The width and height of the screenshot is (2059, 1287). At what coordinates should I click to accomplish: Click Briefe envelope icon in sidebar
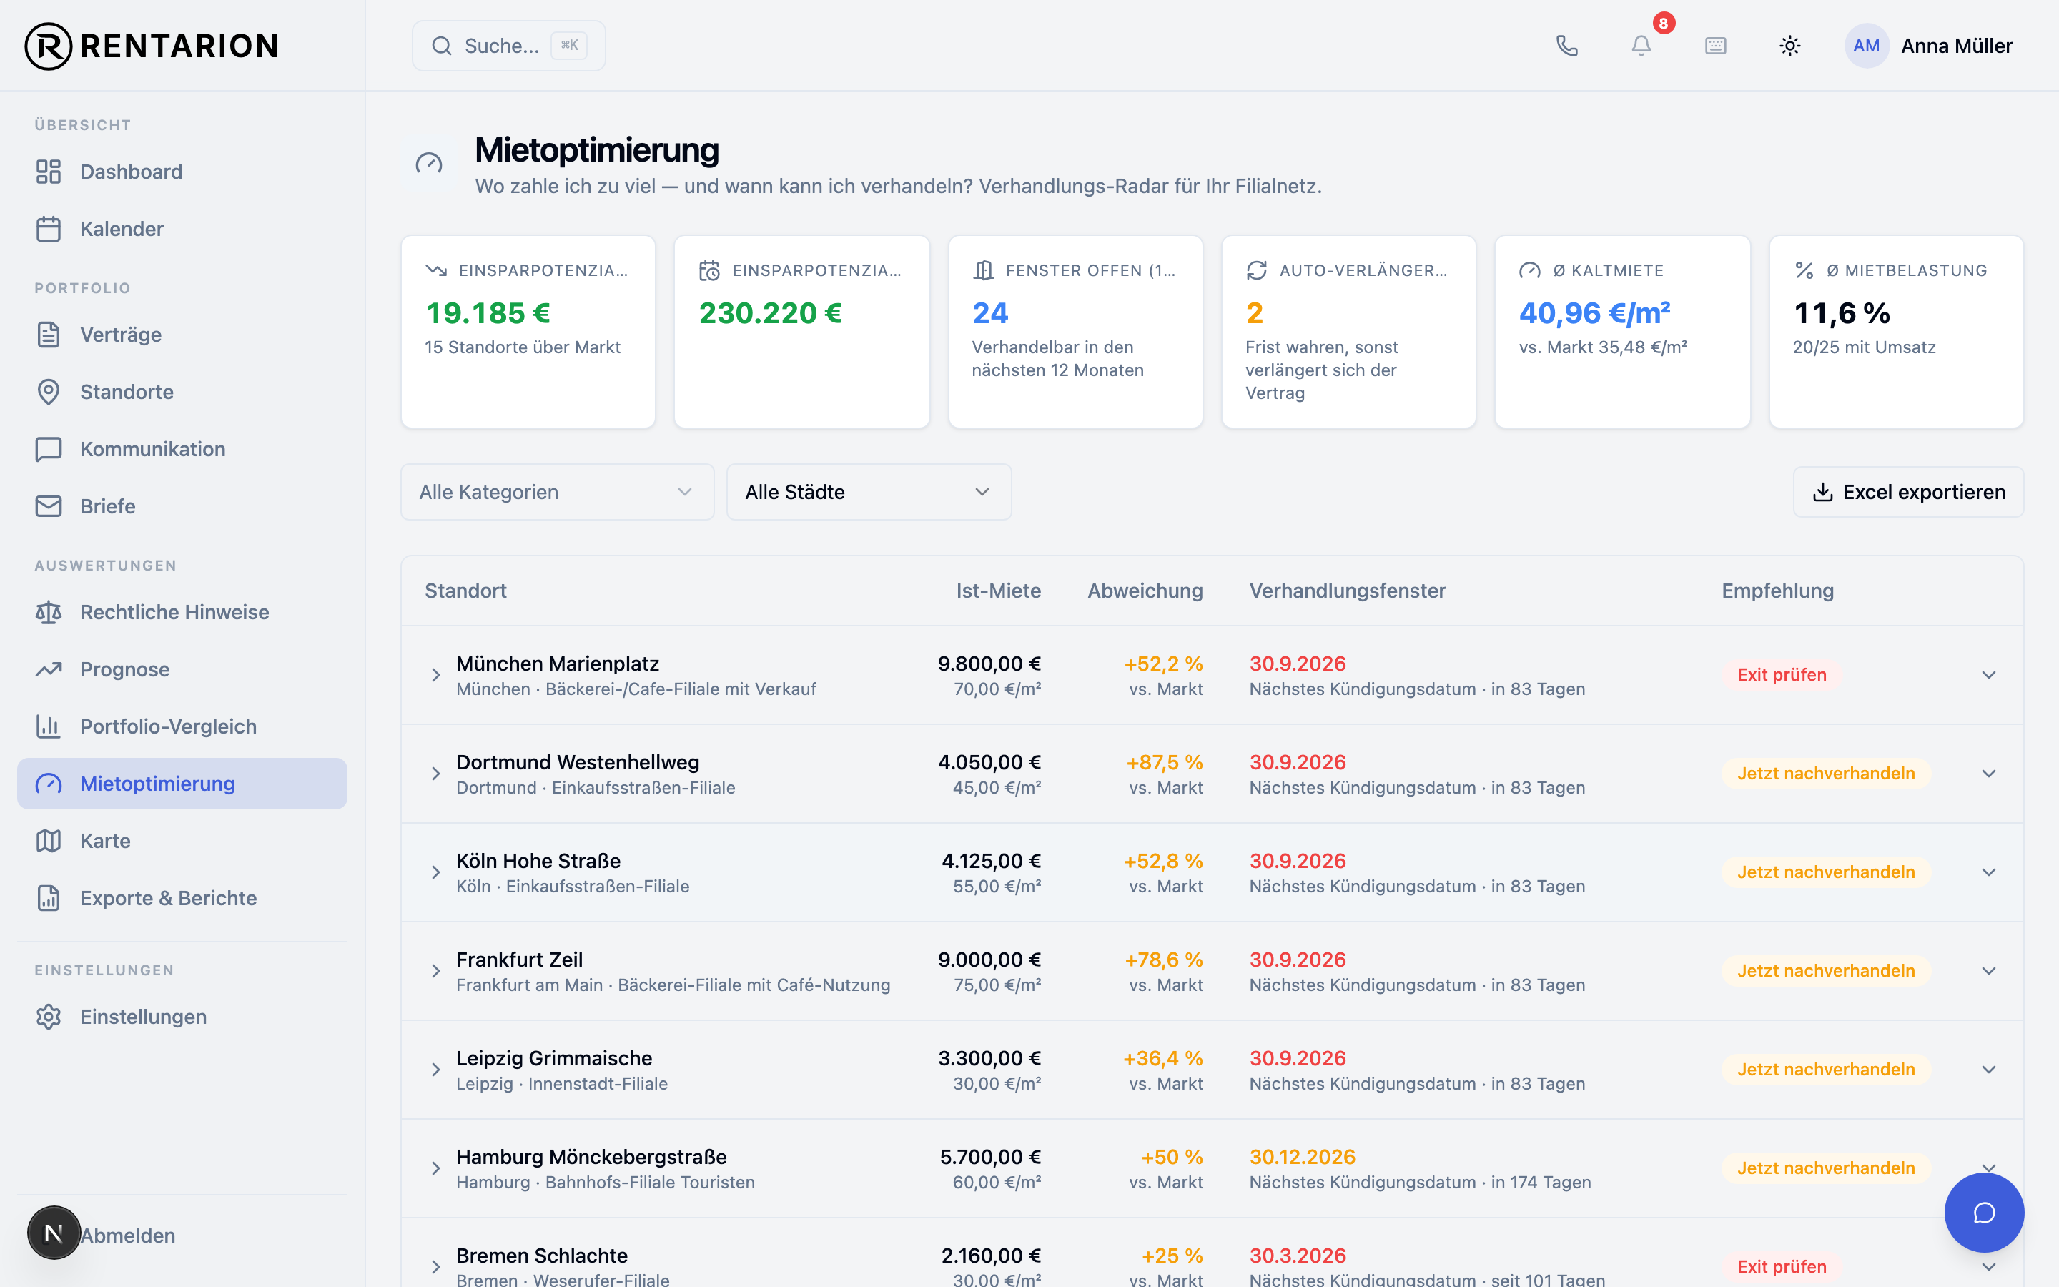49,506
